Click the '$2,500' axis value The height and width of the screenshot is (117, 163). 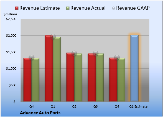11,19
